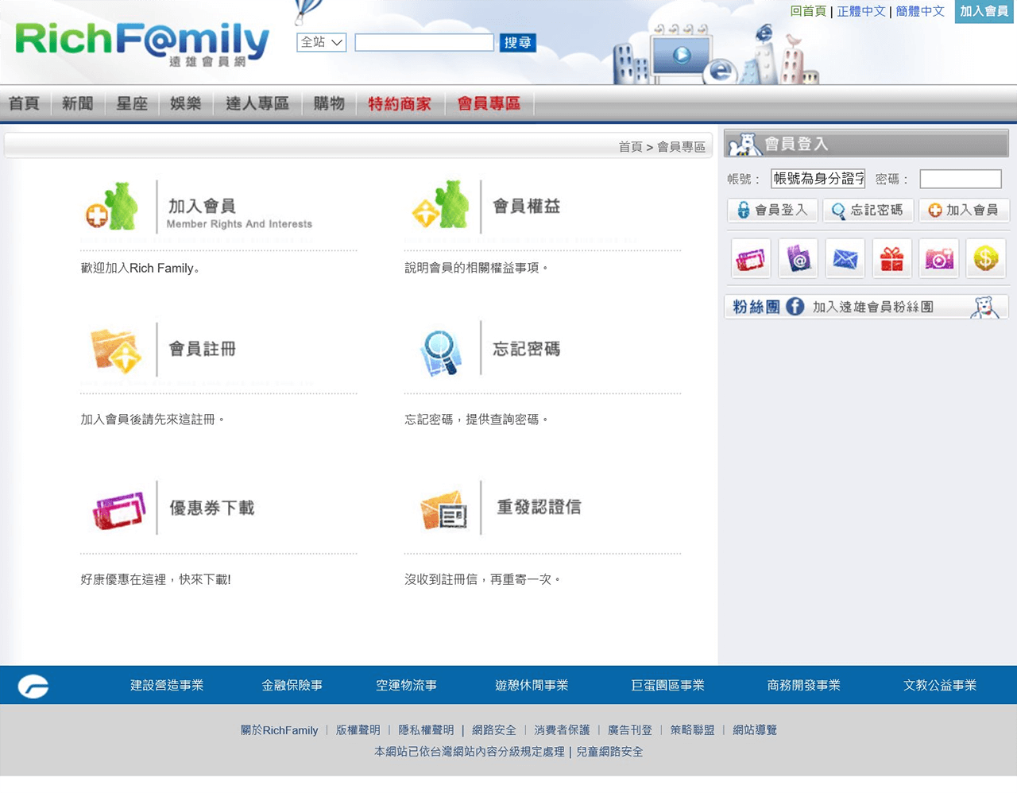1017x793 pixels.
Task: Select the 首頁 navigation tab
Action: click(24, 103)
